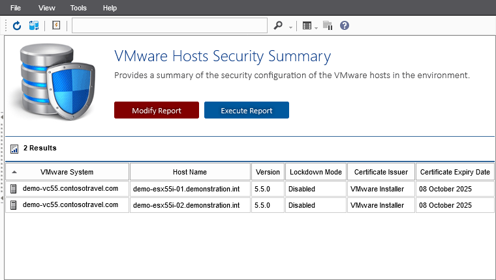This screenshot has width=496, height=280.
Task: Select the Certificate Expiry Date column header
Action: [455, 172]
